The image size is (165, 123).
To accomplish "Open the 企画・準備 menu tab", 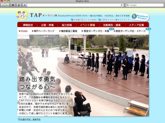I will point(47,25).
